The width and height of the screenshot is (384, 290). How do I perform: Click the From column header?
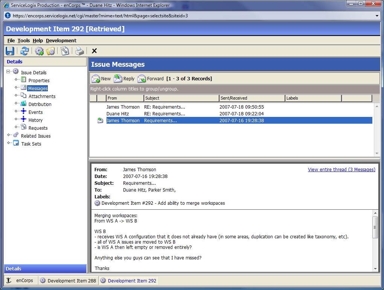pos(125,98)
